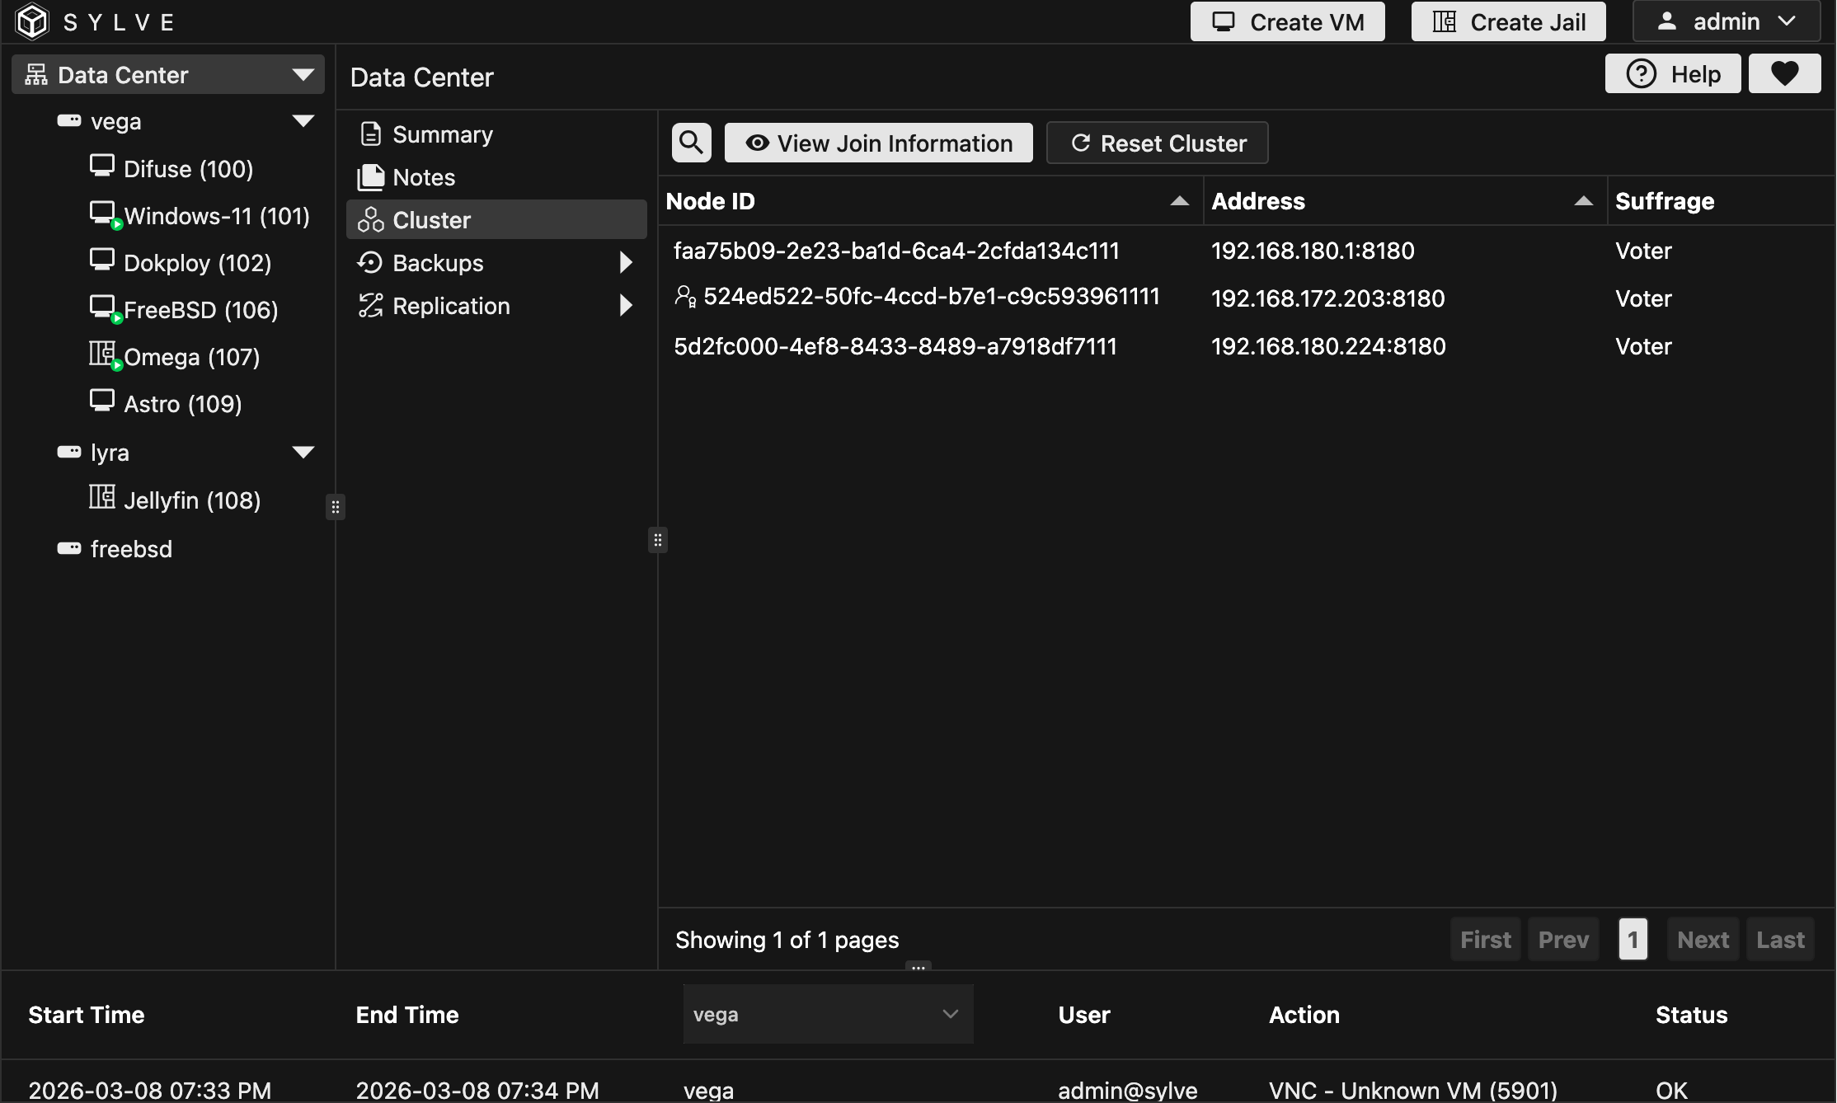Click the Jellyfin (108) jail icon

pyautogui.click(x=102, y=497)
